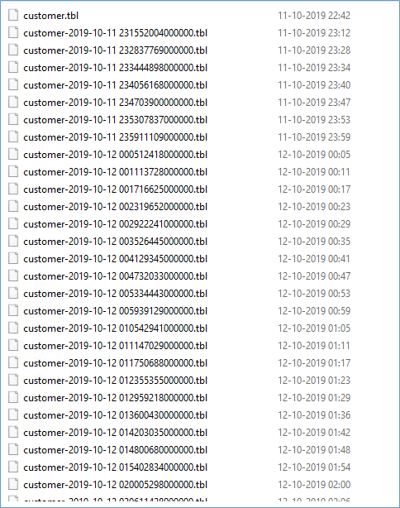
Task: Select icon of customer-2019-10-12 002319652000000.tbl
Action: tap(13, 206)
